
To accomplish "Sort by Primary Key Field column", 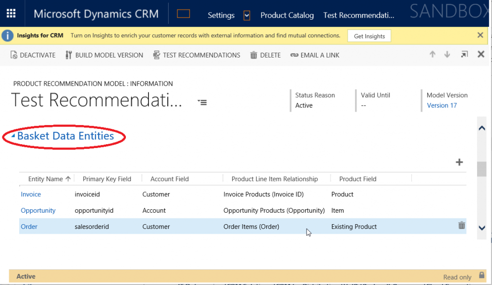I will [x=107, y=179].
